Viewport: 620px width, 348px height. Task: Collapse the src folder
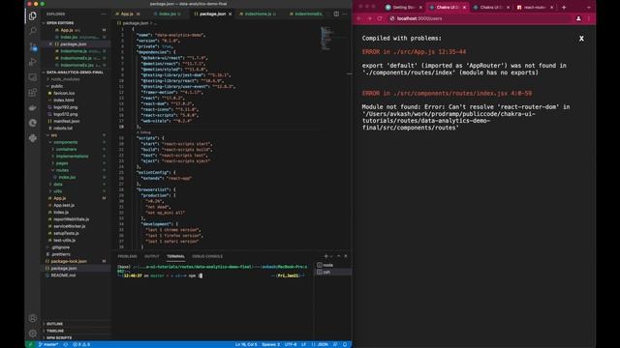point(54,135)
